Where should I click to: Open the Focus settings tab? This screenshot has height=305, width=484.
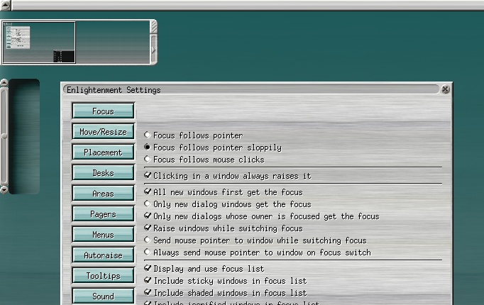point(103,111)
